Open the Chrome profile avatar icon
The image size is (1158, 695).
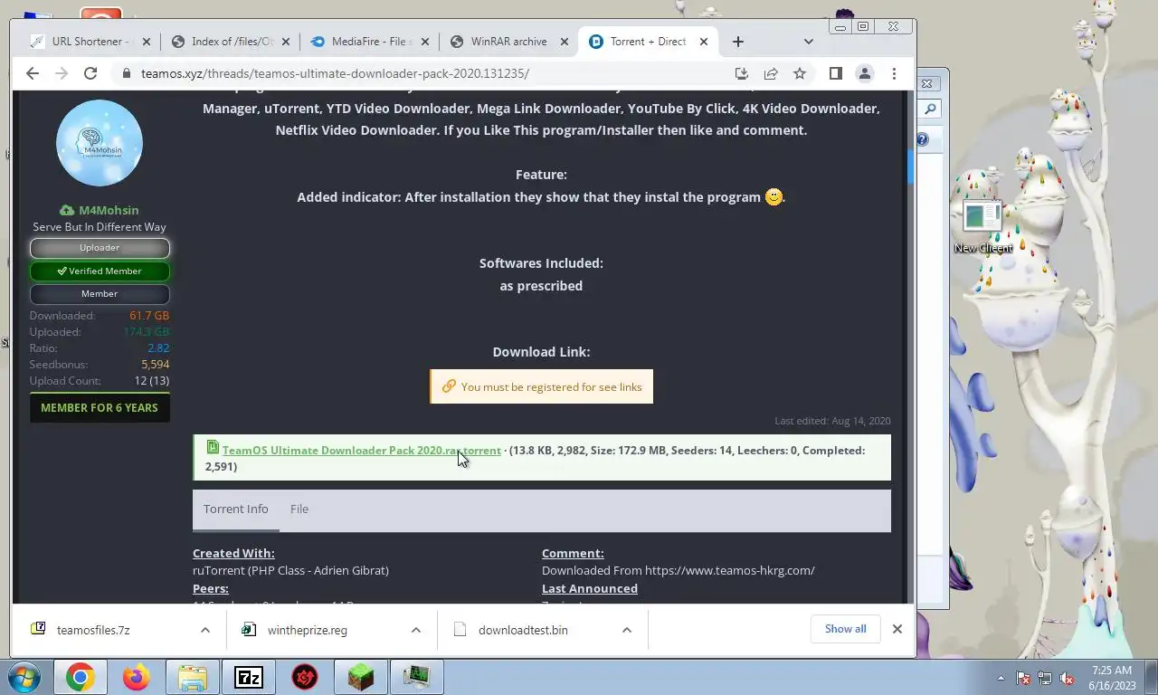tap(864, 73)
